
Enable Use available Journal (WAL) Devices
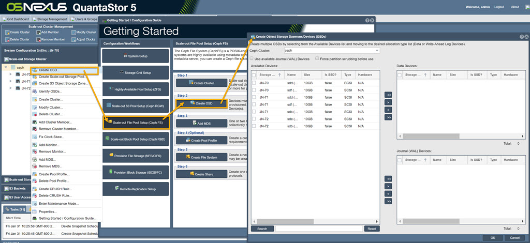click(252, 59)
